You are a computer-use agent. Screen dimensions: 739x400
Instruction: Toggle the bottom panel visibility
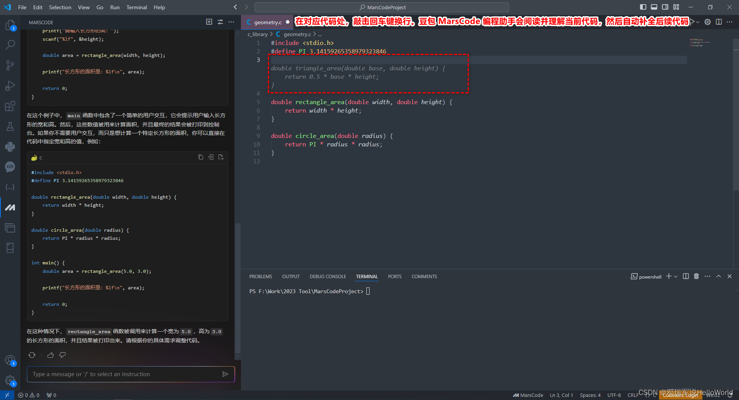pos(654,7)
